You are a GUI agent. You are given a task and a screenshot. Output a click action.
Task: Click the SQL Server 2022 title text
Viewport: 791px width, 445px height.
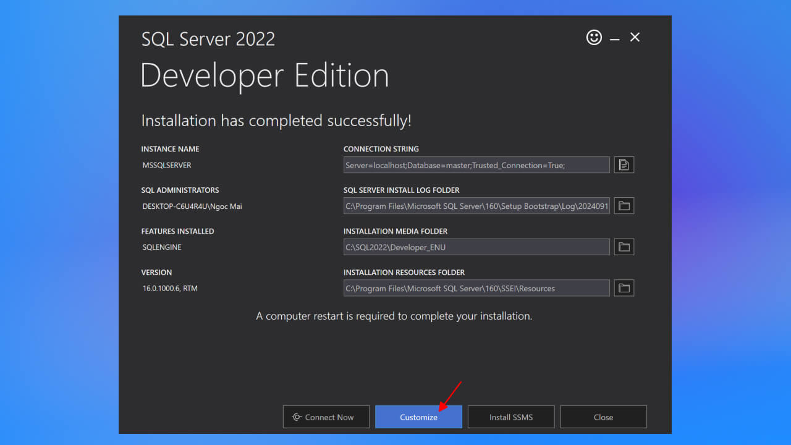pos(208,39)
